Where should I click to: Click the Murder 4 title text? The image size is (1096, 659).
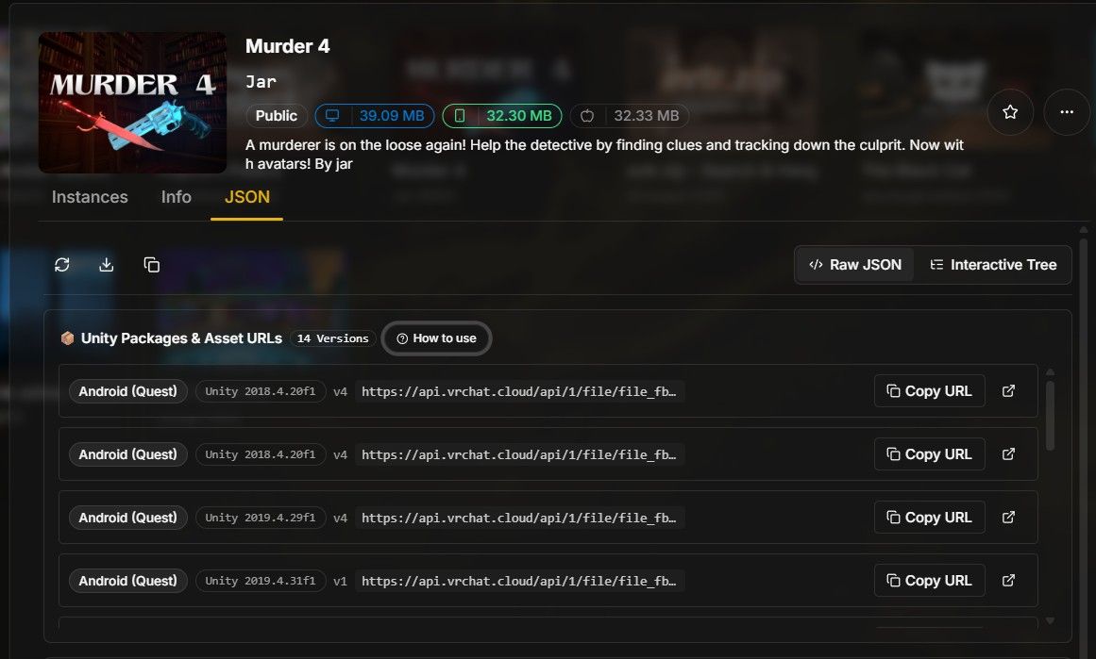click(287, 46)
